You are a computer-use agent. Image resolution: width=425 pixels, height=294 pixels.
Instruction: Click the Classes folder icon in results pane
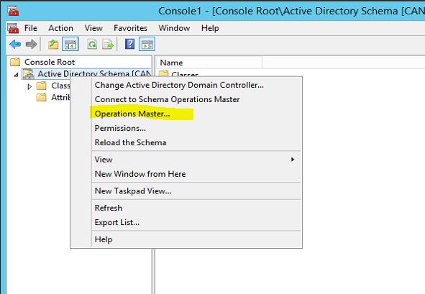click(163, 73)
